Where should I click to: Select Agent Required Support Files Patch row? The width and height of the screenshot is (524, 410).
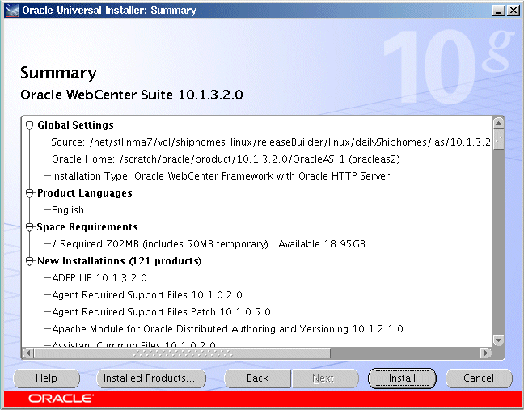[x=161, y=312]
